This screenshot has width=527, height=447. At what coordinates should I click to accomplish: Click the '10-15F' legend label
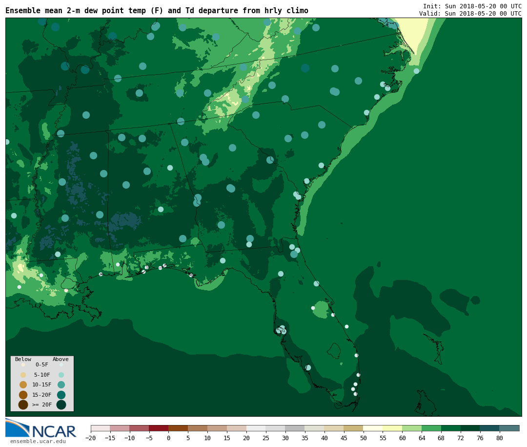coord(42,384)
